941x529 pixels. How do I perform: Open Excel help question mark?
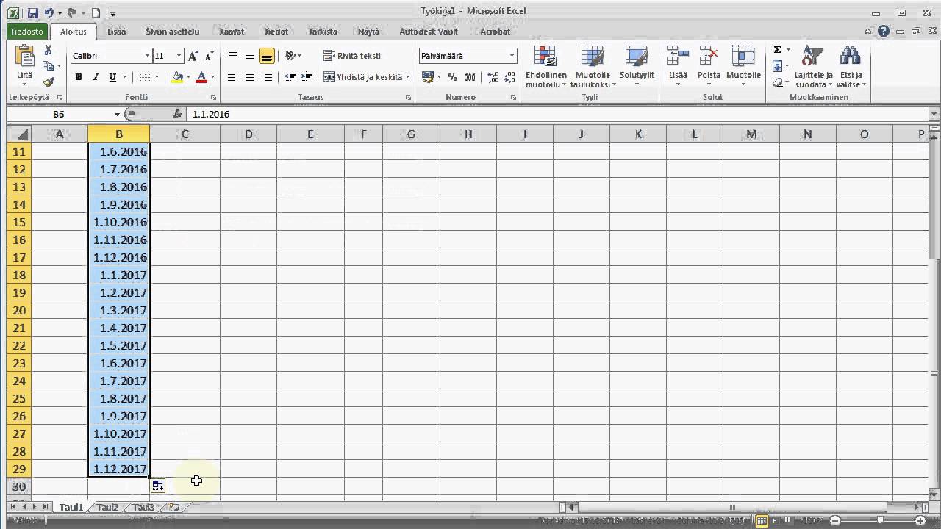884,32
